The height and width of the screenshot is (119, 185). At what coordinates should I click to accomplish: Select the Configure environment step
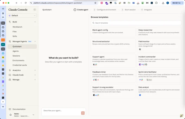pos(105,10)
